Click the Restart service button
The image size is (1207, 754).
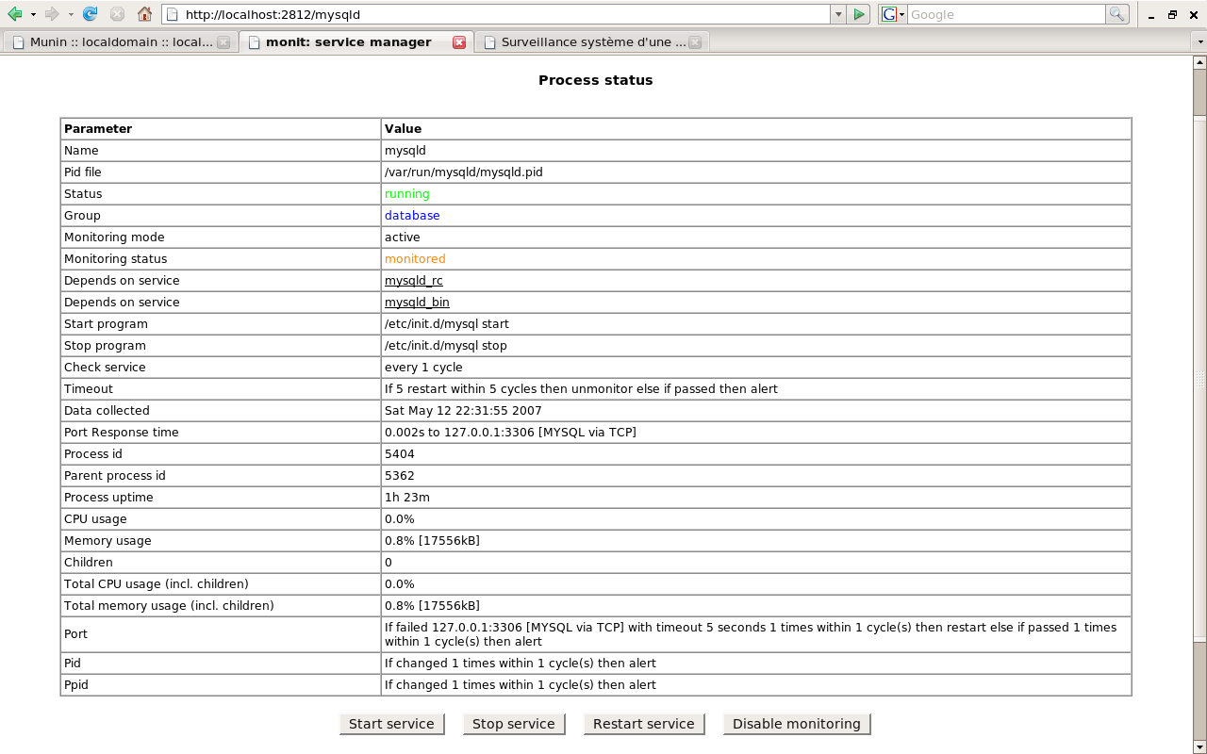(x=644, y=724)
